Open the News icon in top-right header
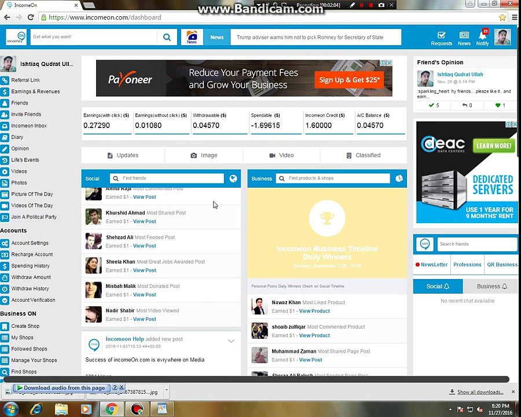Viewport: 521px width, 417px height. pos(464,39)
